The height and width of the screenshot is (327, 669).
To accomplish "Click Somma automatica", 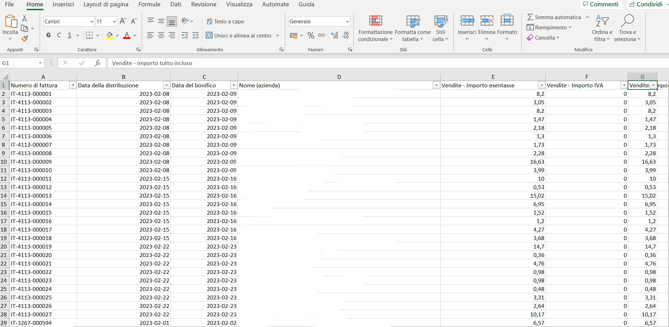I will tap(554, 17).
